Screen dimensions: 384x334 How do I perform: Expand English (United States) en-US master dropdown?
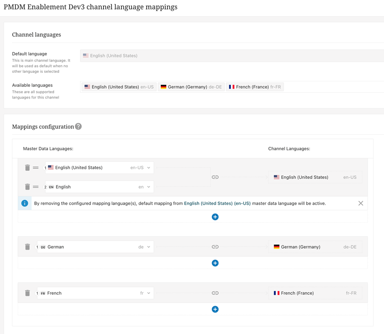click(x=149, y=168)
